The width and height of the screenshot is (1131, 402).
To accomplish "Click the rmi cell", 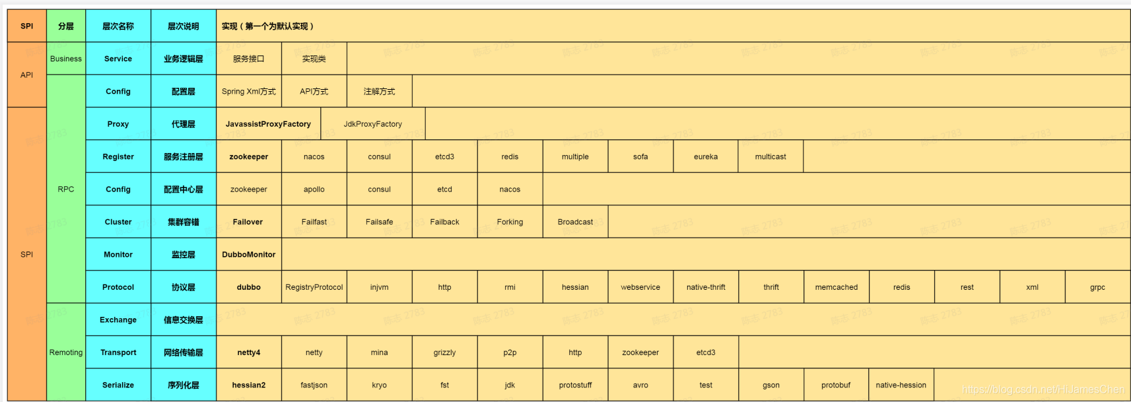I will 510,288.
